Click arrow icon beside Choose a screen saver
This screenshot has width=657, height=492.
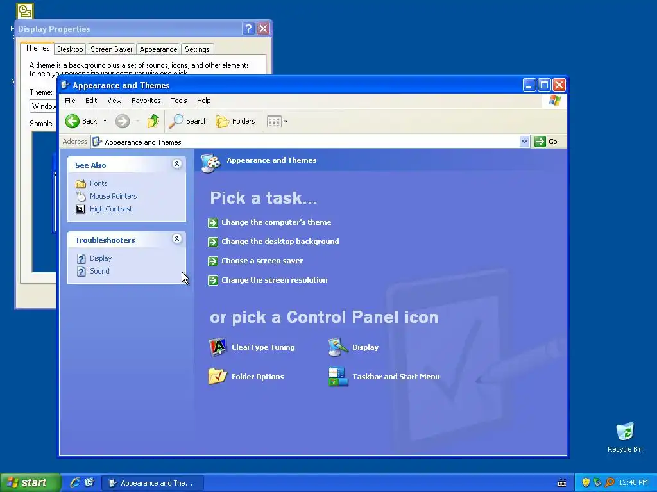[x=213, y=261]
